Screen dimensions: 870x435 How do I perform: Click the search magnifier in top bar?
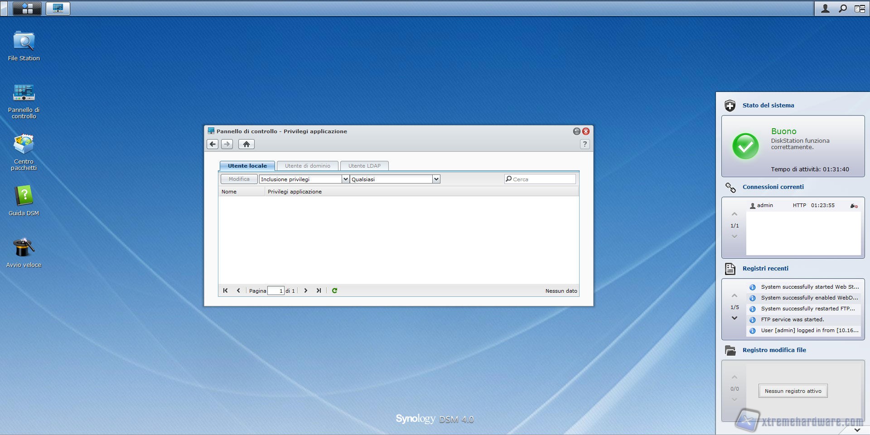coord(842,9)
